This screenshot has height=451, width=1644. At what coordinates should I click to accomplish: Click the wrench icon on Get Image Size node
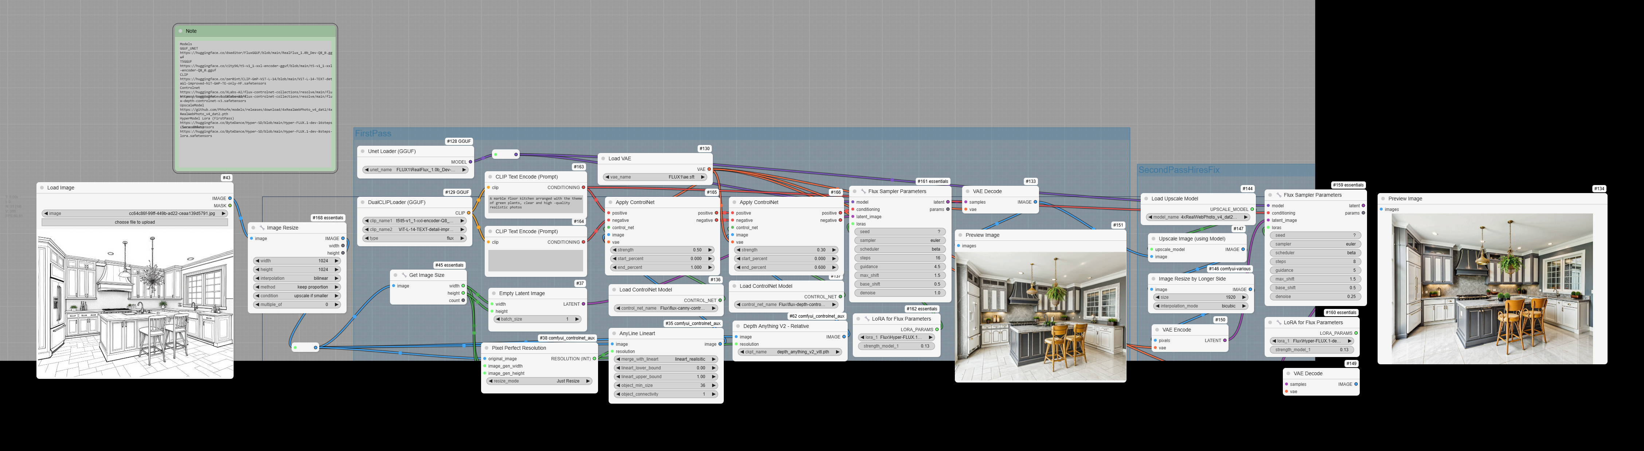pos(404,275)
